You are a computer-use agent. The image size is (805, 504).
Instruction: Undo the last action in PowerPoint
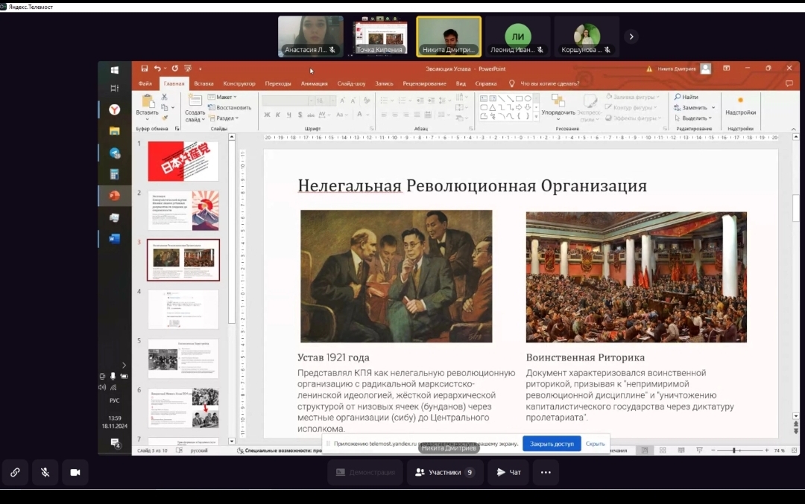157,68
